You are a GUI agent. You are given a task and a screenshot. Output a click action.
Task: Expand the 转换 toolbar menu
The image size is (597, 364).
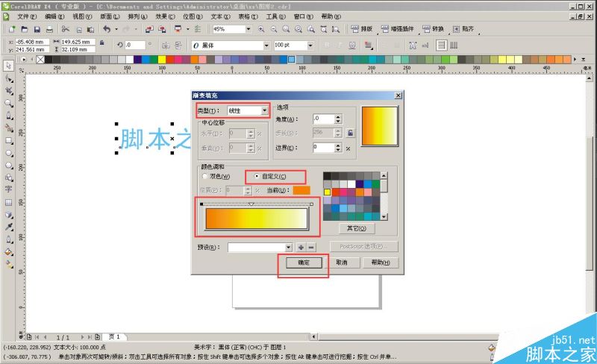tap(433, 29)
